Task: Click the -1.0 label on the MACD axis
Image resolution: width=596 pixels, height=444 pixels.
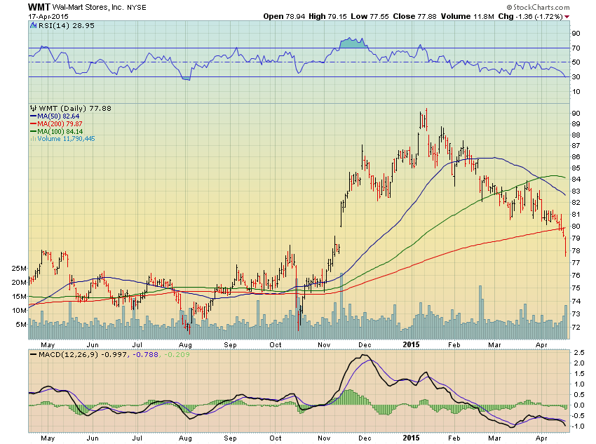Action: click(x=577, y=426)
